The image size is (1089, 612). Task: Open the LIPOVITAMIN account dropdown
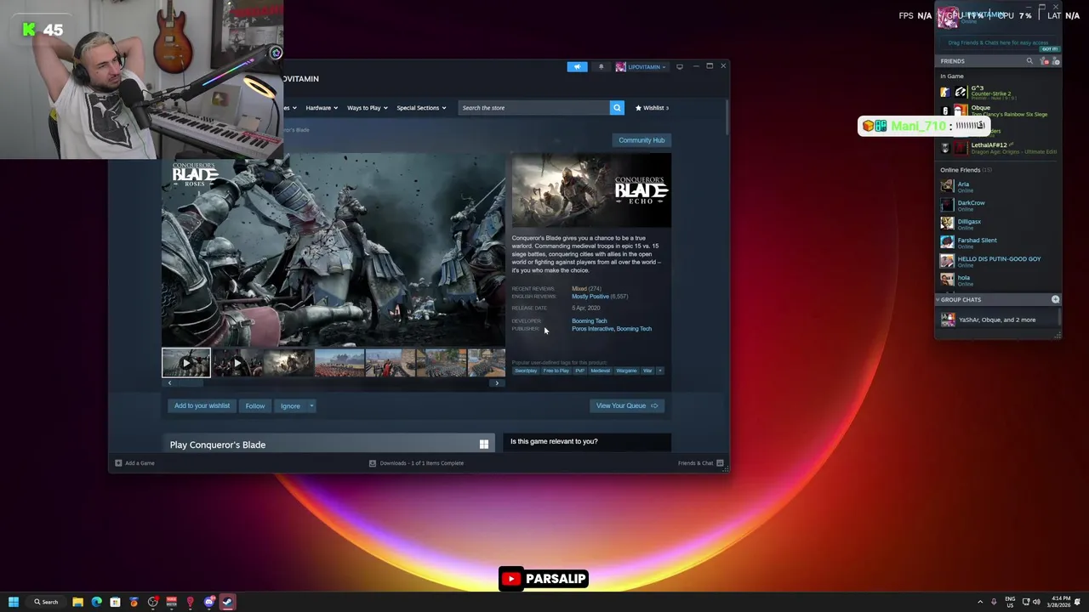tap(641, 66)
